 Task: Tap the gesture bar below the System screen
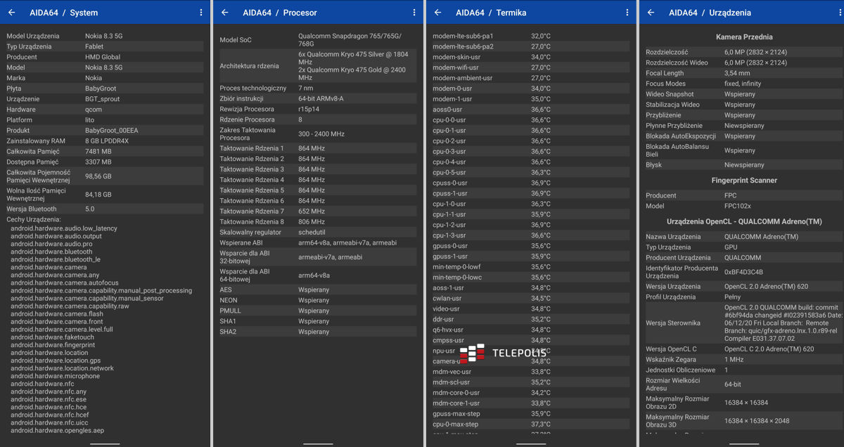click(x=105, y=443)
